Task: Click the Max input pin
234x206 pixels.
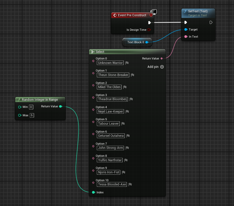Action: pyautogui.click(x=20, y=115)
